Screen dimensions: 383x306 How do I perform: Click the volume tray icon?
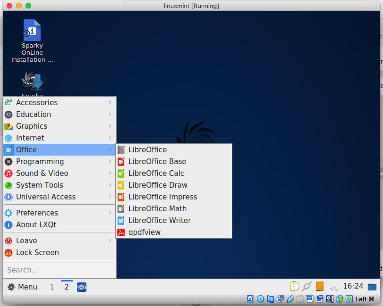coord(334,287)
